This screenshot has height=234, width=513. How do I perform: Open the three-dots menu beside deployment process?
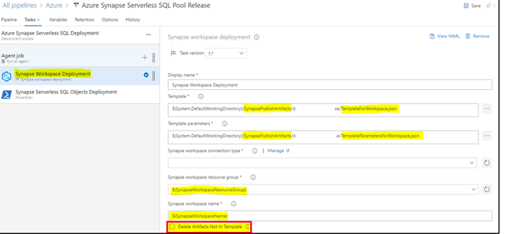[148, 35]
